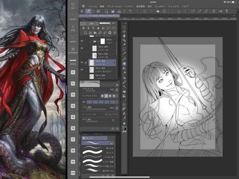Select the Gradient tool in toolbox
This screenshot has height=179, width=239.
pyautogui.click(x=124, y=96)
